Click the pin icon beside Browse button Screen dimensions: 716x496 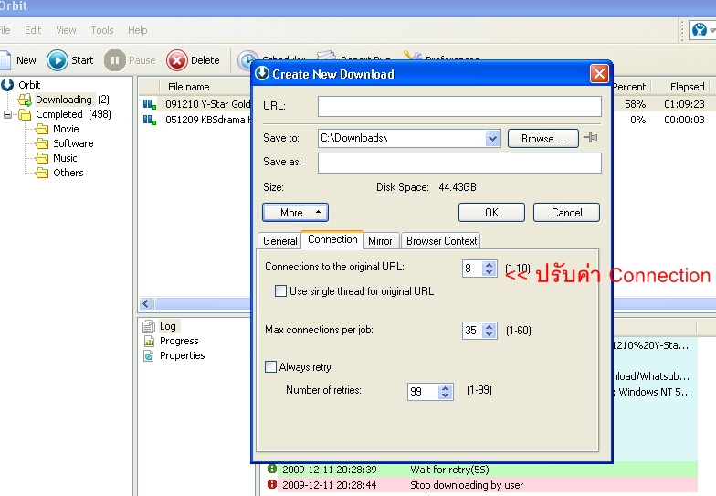(x=591, y=137)
